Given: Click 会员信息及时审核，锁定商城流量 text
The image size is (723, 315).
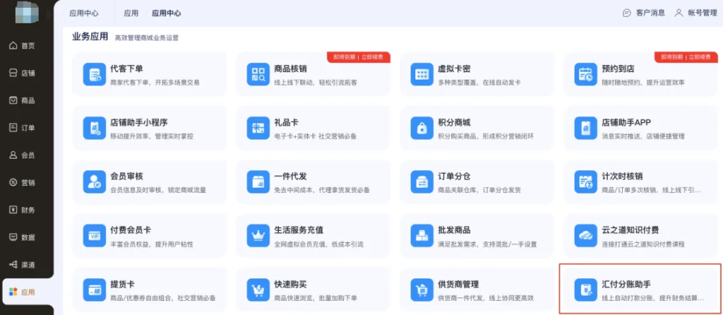Looking at the screenshot, I should tap(158, 190).
